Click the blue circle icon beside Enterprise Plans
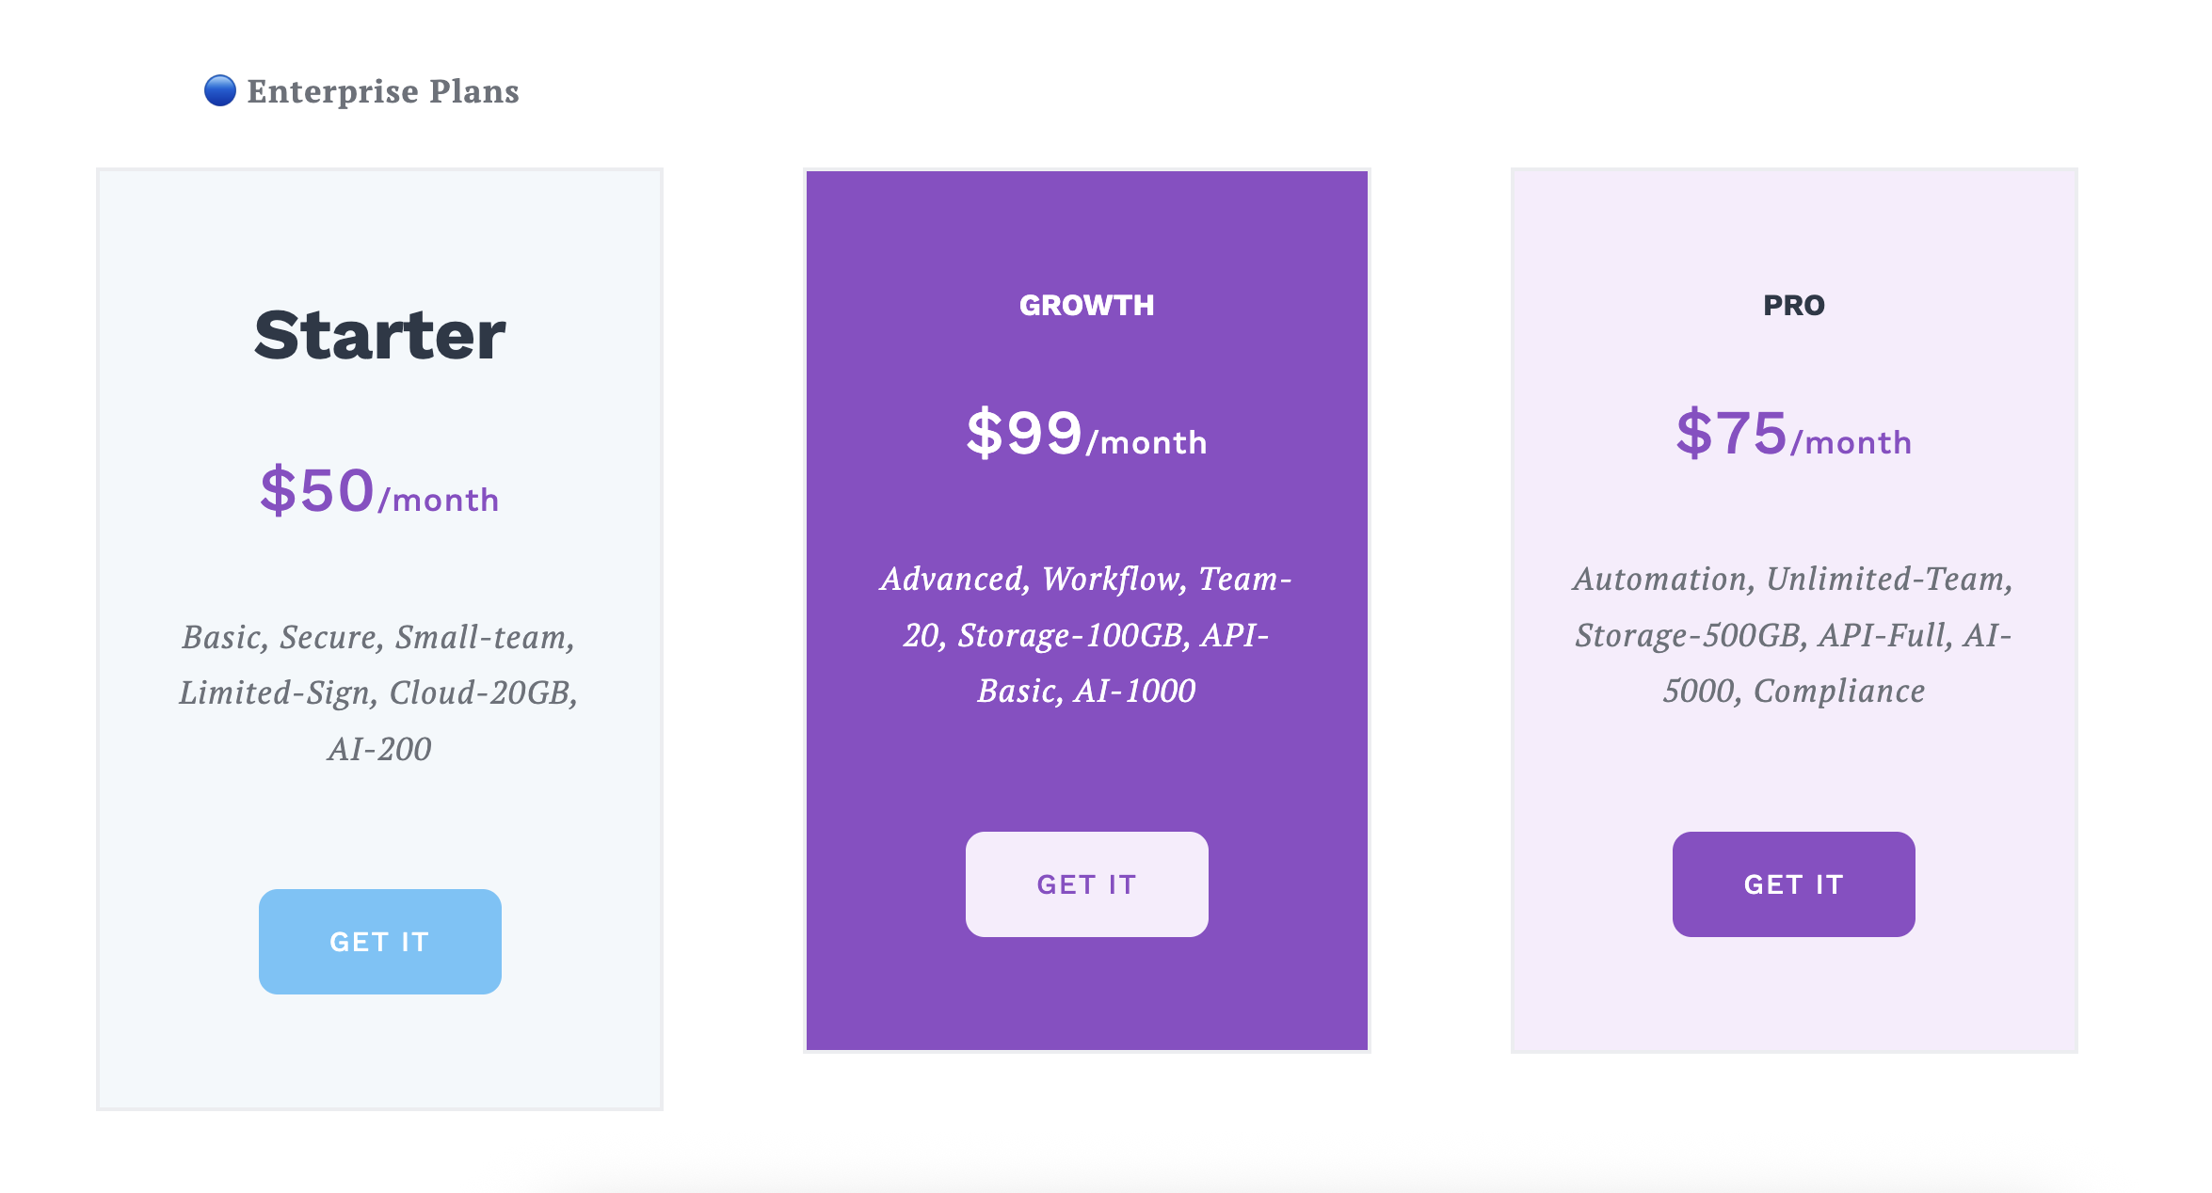This screenshot has width=2212, height=1193. (x=220, y=91)
